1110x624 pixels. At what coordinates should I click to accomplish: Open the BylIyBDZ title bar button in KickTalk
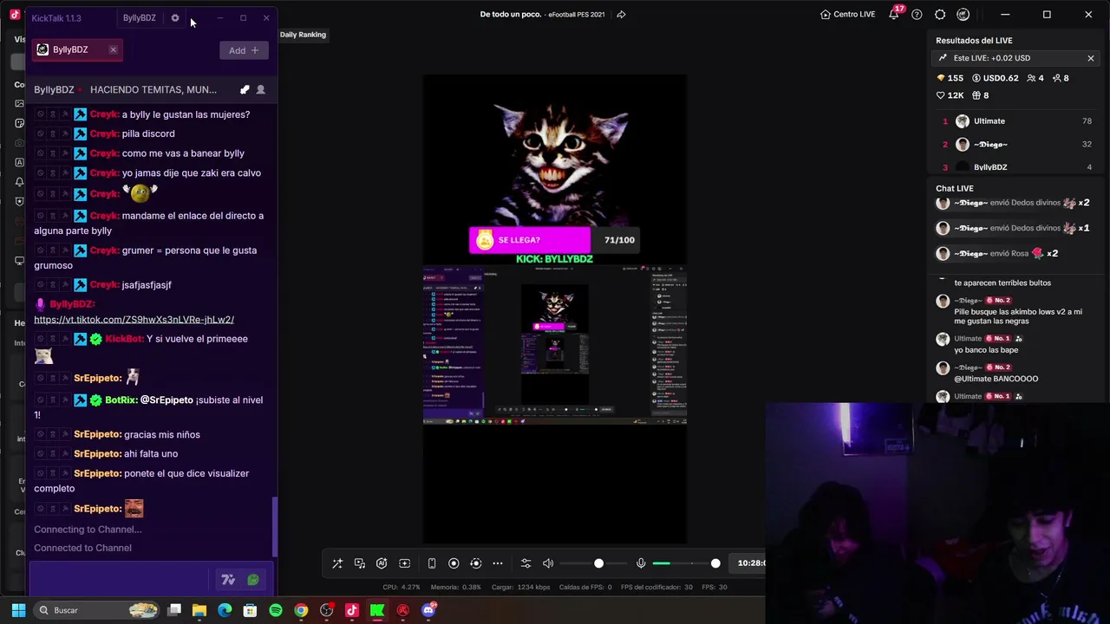coord(140,18)
